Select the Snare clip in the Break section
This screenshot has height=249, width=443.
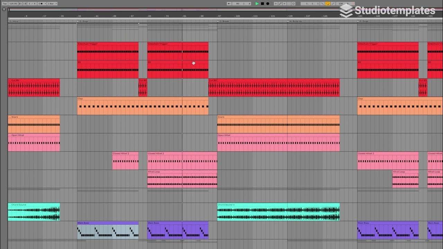click(x=278, y=124)
